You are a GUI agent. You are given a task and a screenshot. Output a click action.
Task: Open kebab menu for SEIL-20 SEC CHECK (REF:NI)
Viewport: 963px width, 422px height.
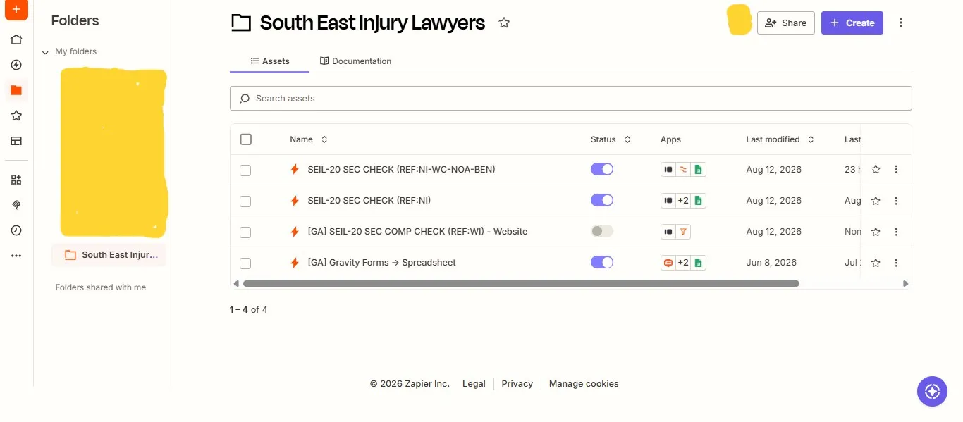[x=896, y=201]
